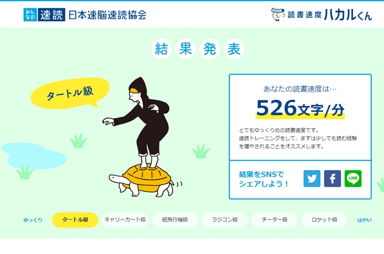Select the キャリーカート級 level pill
384x254 pixels.
[x=125, y=219]
